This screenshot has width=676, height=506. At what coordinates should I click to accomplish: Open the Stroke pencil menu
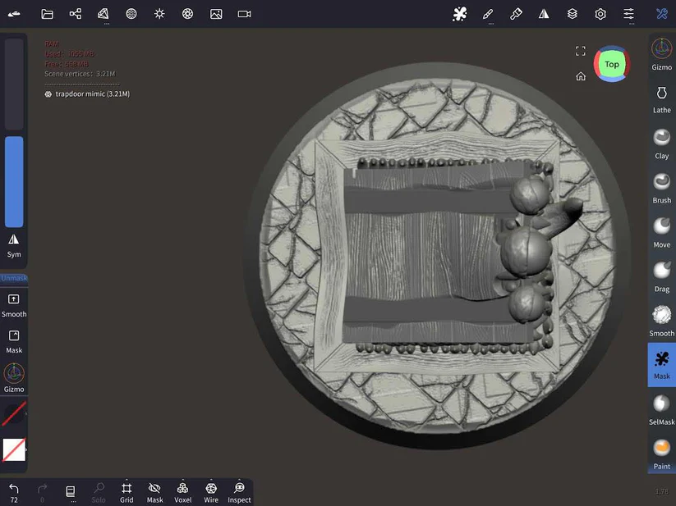point(488,14)
